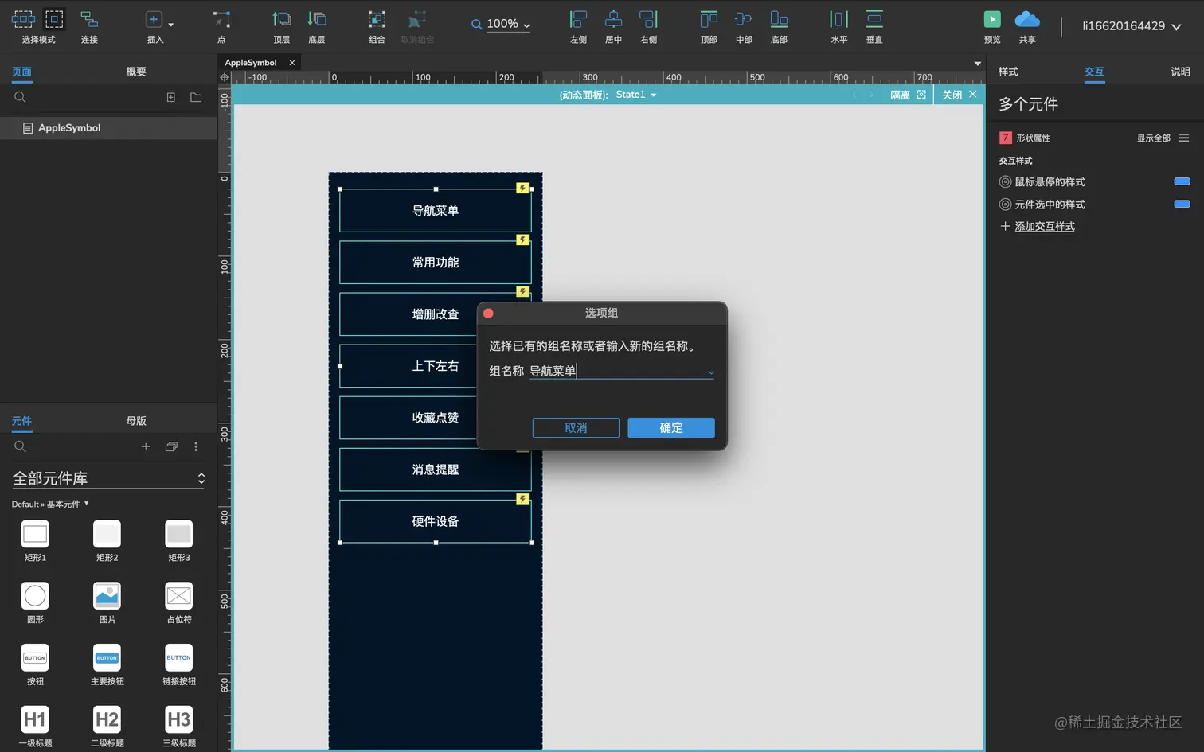Add a new folder in pages panel
The width and height of the screenshot is (1204, 752).
196,97
